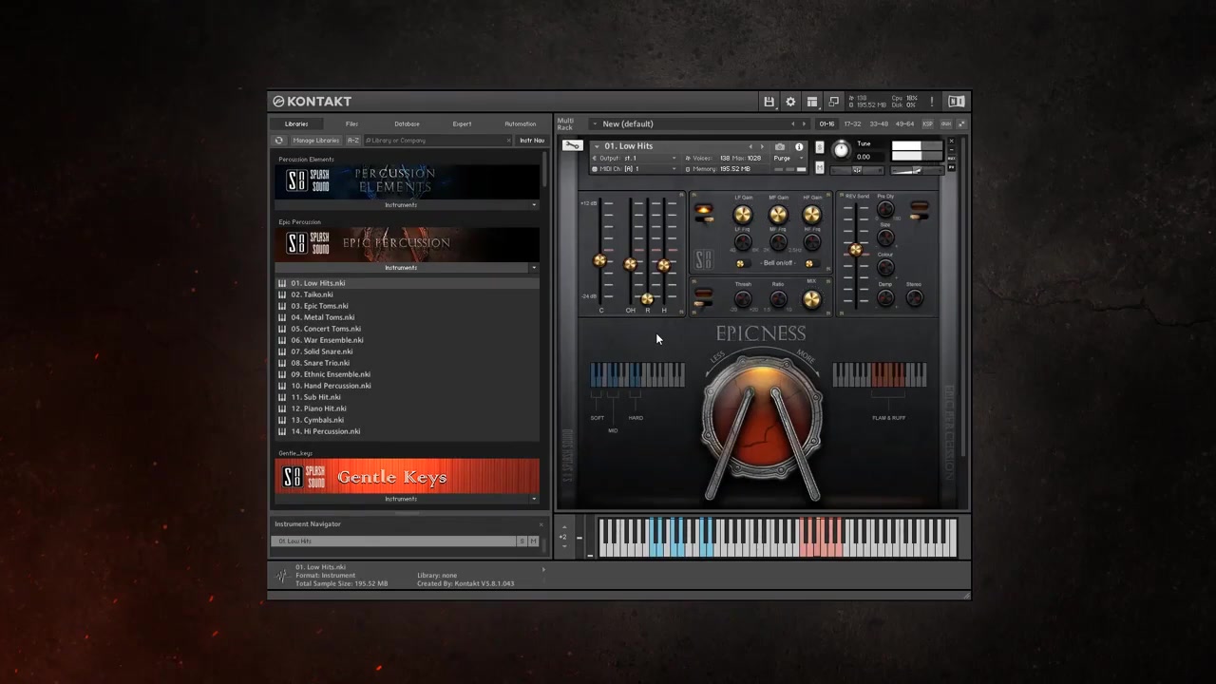Load the next instrument with the right arrow
Screen dimensions: 1216x684
762,147
